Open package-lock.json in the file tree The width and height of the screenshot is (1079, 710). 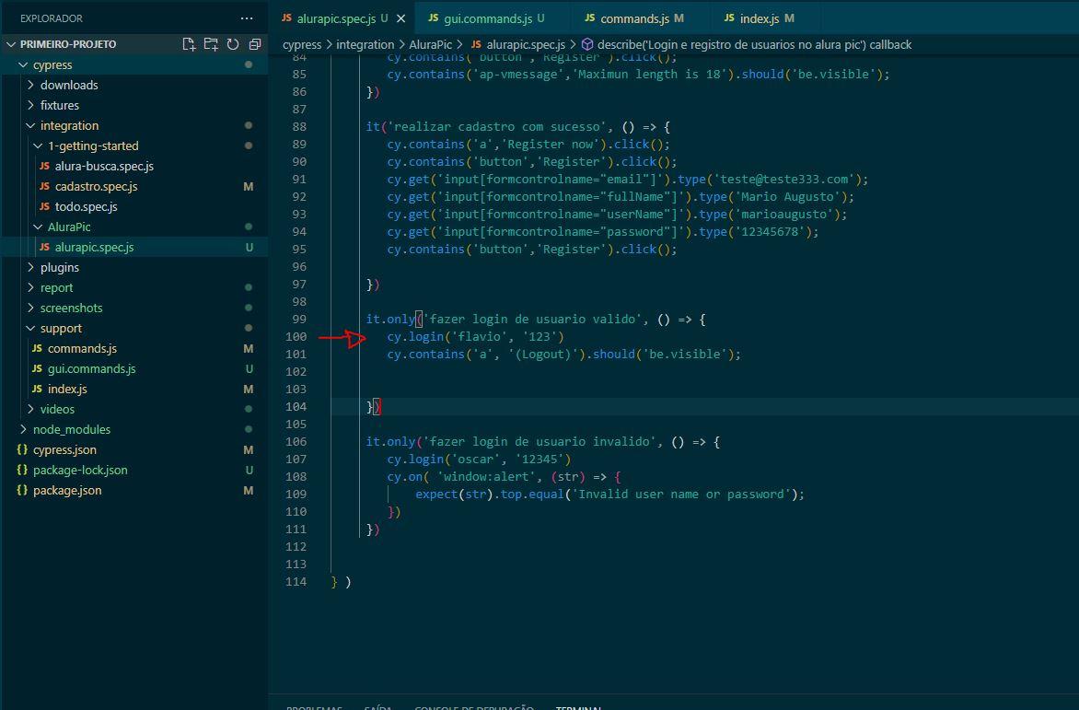(x=80, y=470)
